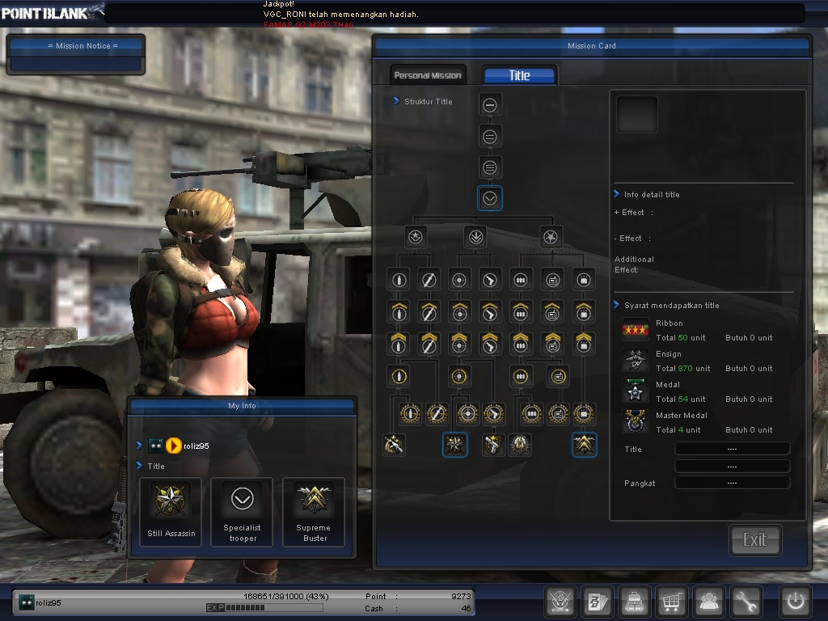Select the gold-ring crosshair title icon
Viewport: 828px width, 621px height.
click(459, 377)
